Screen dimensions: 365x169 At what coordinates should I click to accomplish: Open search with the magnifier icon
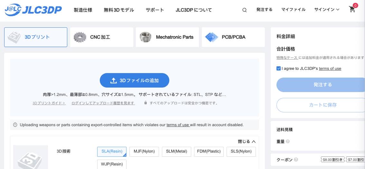245,10
